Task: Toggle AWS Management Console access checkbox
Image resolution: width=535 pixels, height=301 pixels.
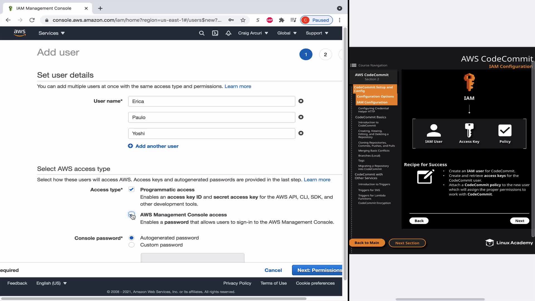Action: pyautogui.click(x=131, y=215)
